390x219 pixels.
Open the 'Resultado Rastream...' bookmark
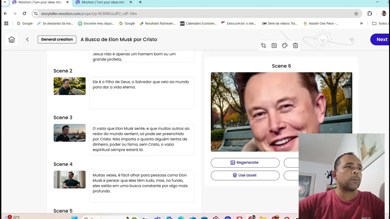click(158, 23)
